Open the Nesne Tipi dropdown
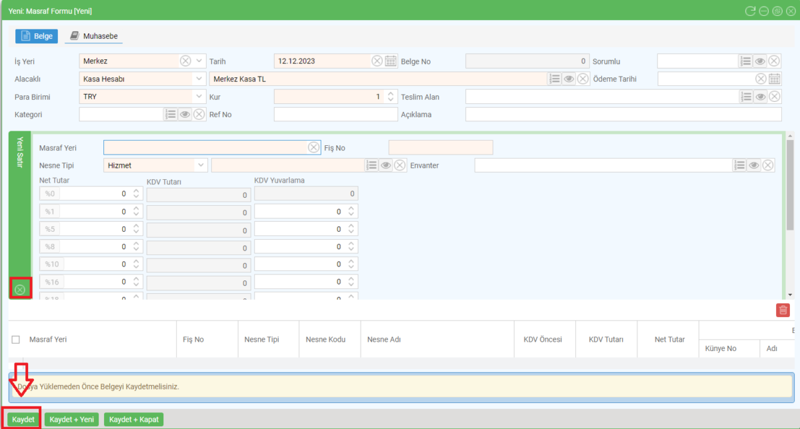 point(200,165)
